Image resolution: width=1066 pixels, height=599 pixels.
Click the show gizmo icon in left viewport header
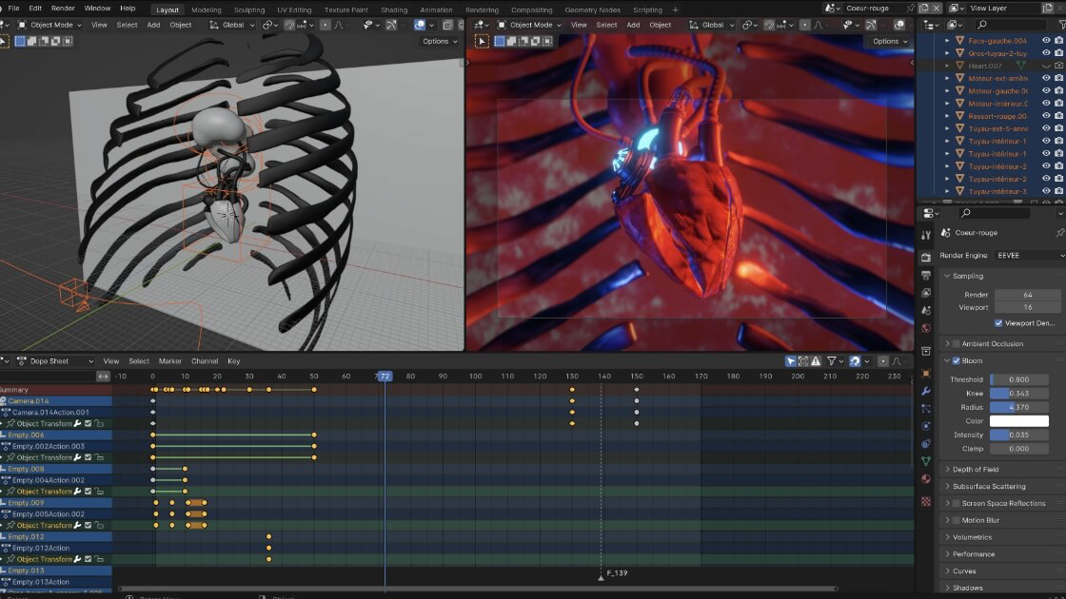[391, 25]
